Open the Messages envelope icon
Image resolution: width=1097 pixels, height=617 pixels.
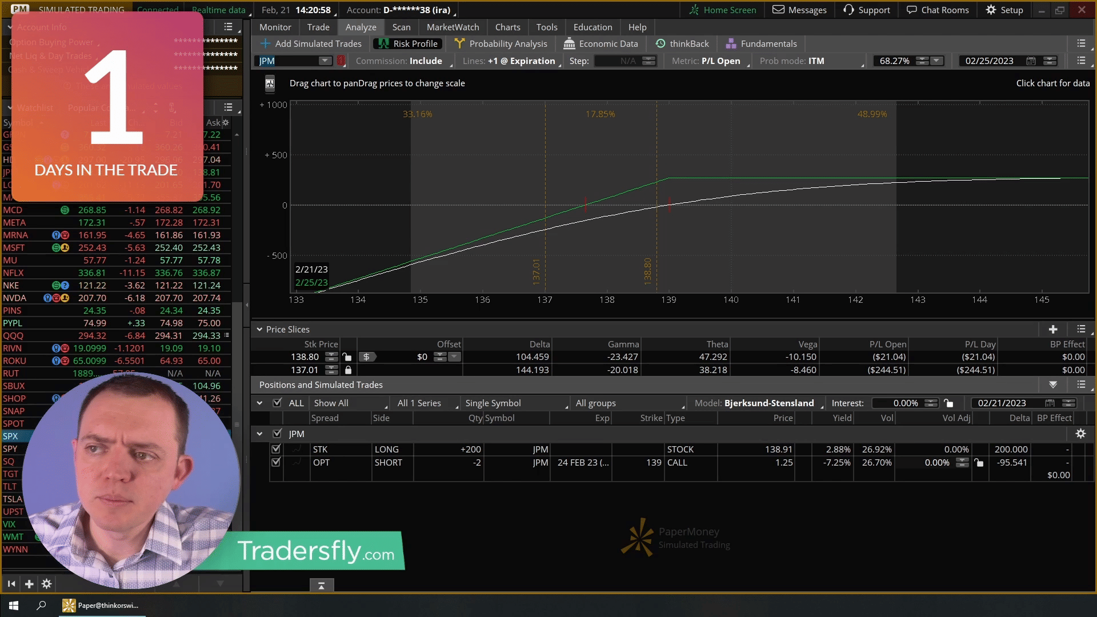[x=778, y=10]
